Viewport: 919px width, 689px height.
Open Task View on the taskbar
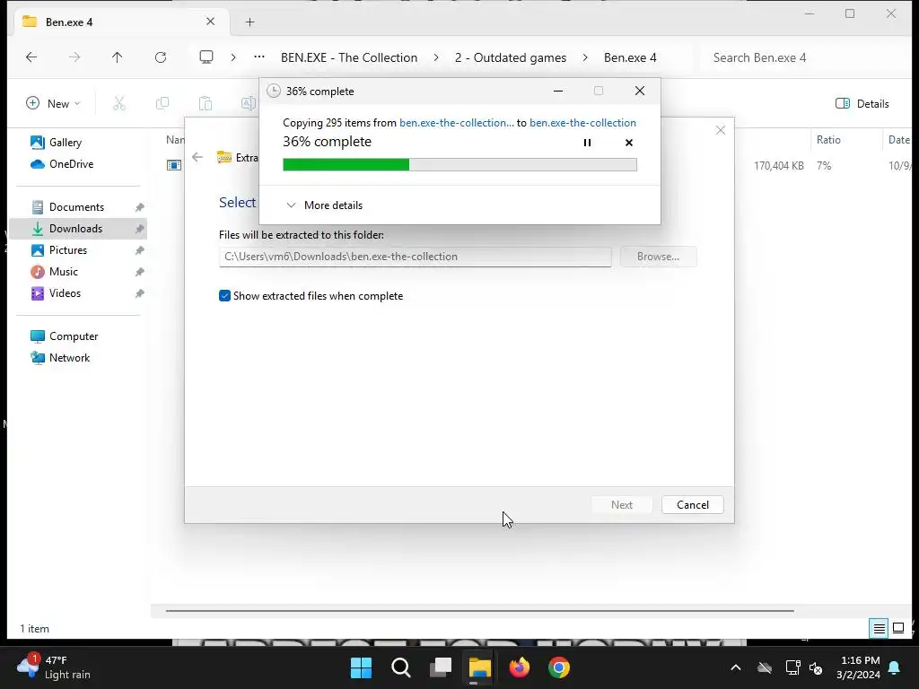[440, 667]
